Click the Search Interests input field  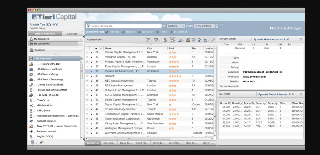tap(124, 26)
